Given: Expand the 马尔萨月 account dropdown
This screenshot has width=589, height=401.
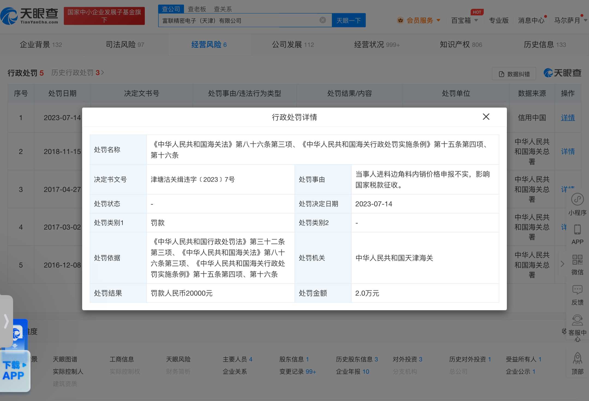Looking at the screenshot, I should click(x=585, y=20).
